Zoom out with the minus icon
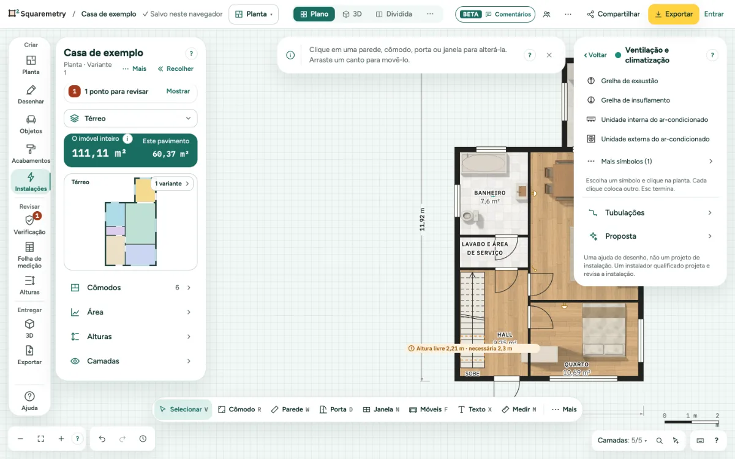This screenshot has width=735, height=459. click(20, 439)
